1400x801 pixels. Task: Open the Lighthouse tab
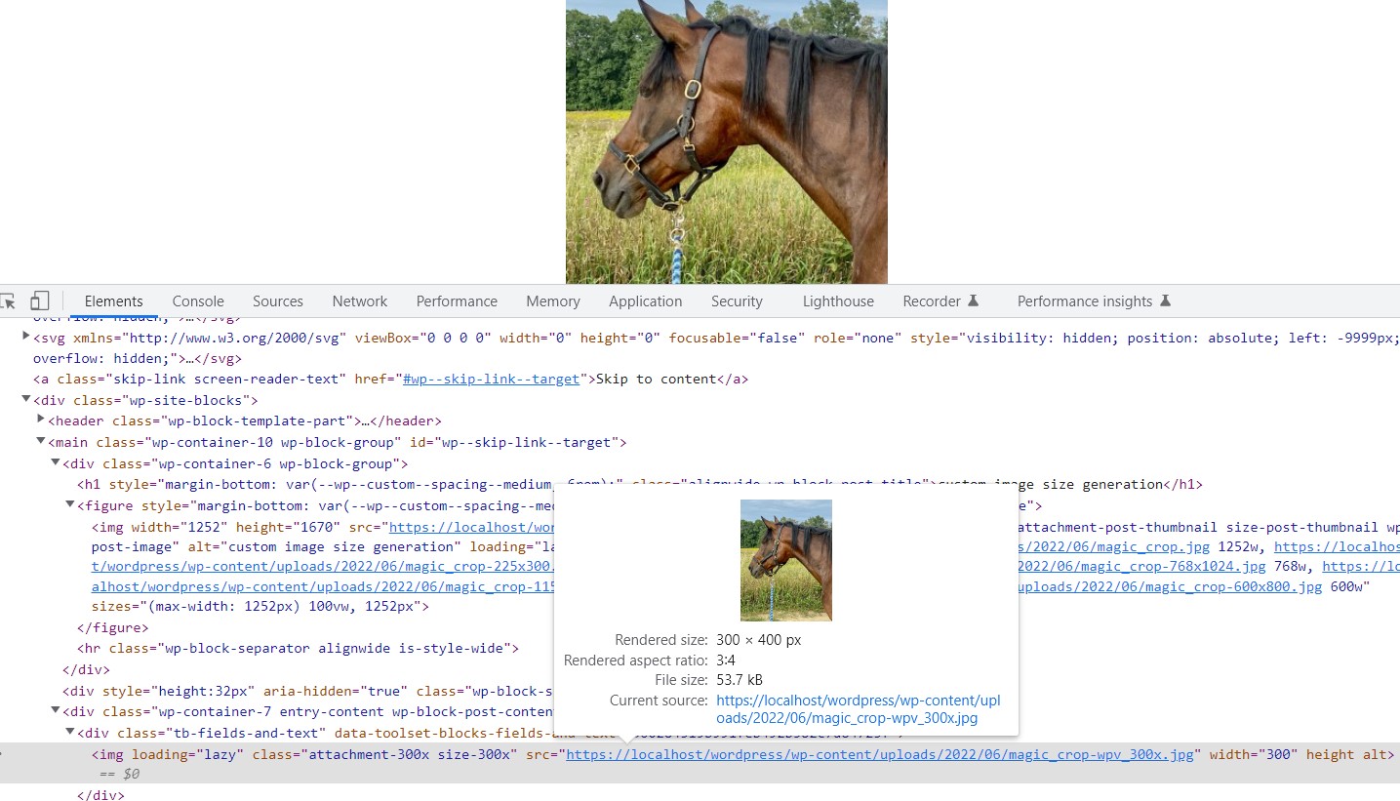(x=838, y=301)
